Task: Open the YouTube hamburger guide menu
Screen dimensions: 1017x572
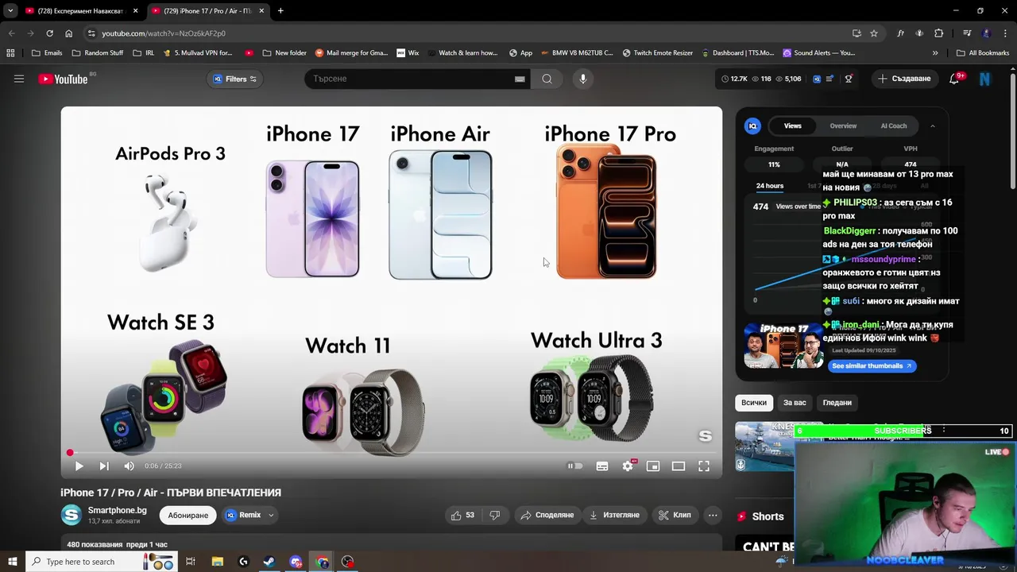Action: [19, 79]
